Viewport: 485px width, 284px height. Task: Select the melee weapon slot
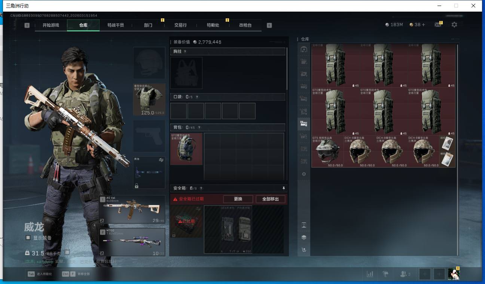click(x=149, y=172)
